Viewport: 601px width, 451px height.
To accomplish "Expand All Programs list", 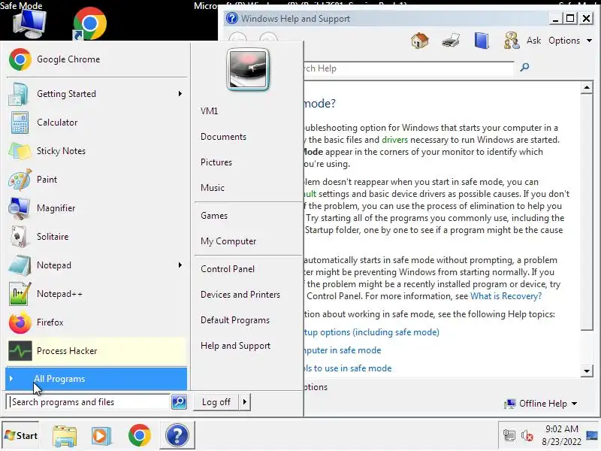I will 97,379.
